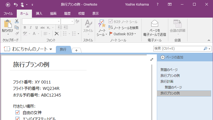Toggle Underline formatting

[x=36, y=27]
